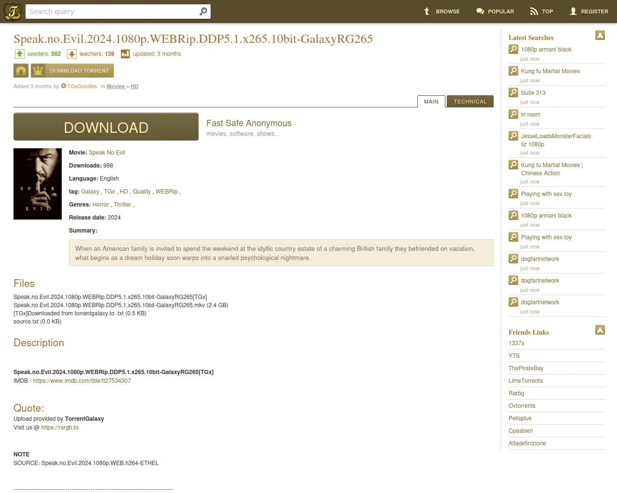Viewport: 617px width, 493px height.
Task: Open the LimeTorrents friend link
Action: pos(525,381)
